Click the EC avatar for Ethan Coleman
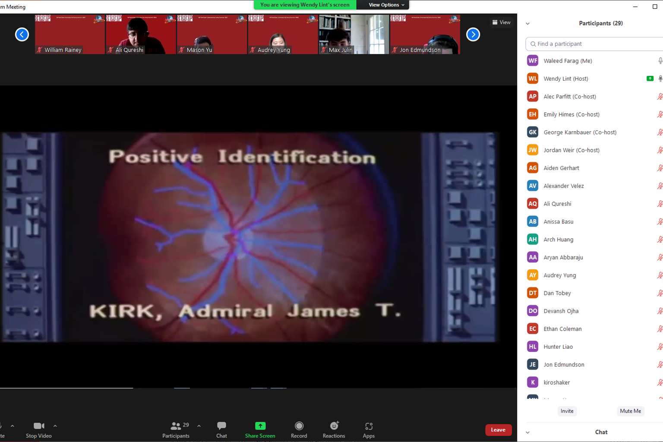 tap(533, 328)
